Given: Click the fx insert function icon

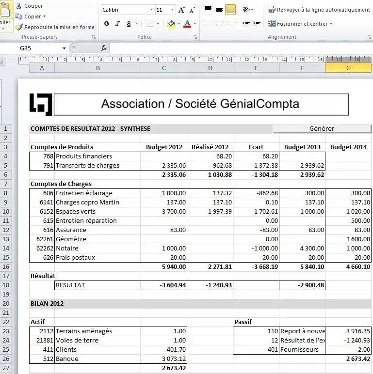Looking at the screenshot, I should [x=104, y=48].
